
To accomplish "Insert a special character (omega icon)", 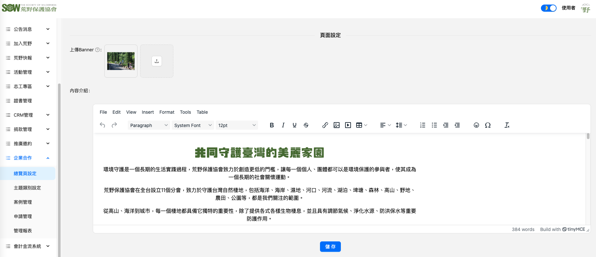I will (x=488, y=125).
